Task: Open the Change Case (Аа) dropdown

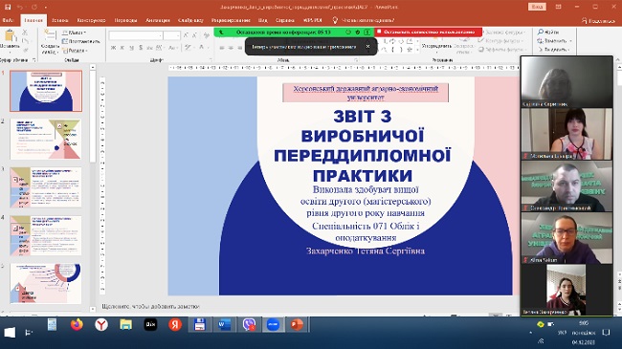Action: [x=172, y=48]
